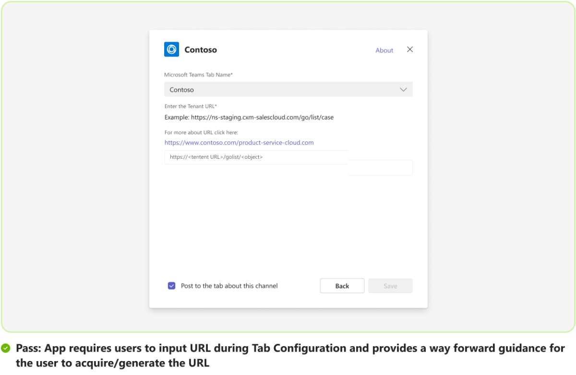Screen dimensions: 576x375
Task: Click the empty input field on the right
Action: tap(382, 167)
